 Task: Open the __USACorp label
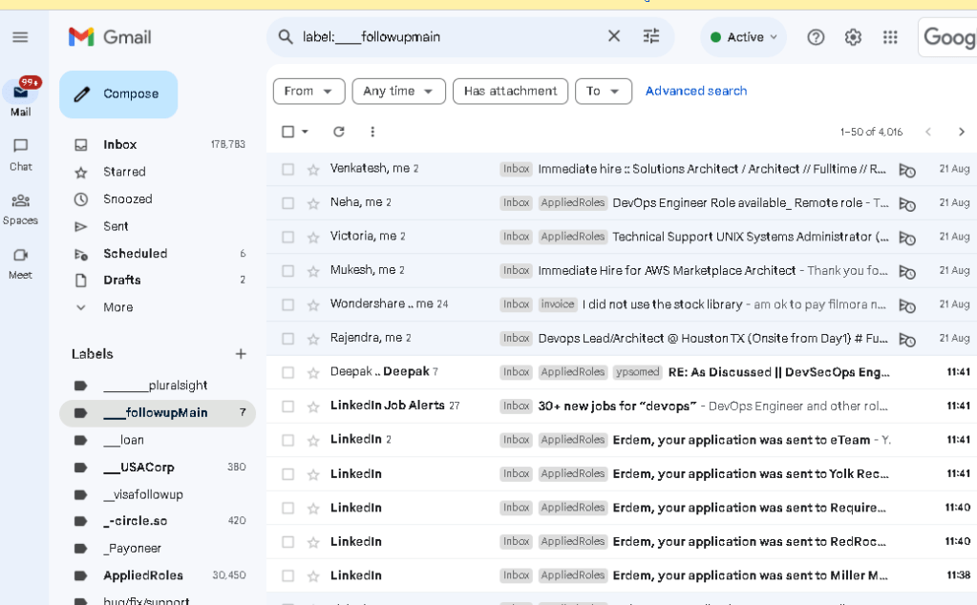tap(158, 467)
